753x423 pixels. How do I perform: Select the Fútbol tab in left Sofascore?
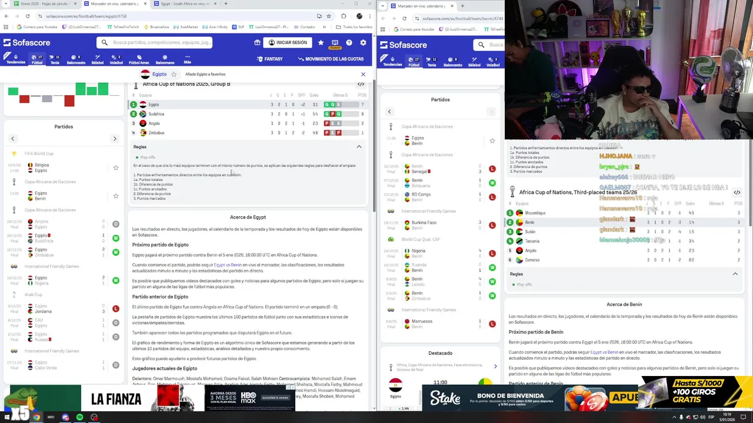36,59
